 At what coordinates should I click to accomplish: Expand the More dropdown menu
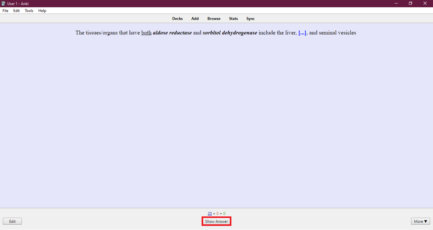tap(420, 221)
